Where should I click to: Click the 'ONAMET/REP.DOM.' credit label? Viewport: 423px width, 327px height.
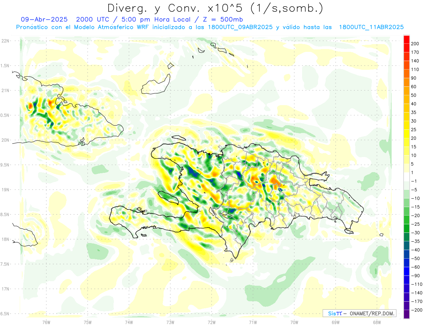point(372,313)
